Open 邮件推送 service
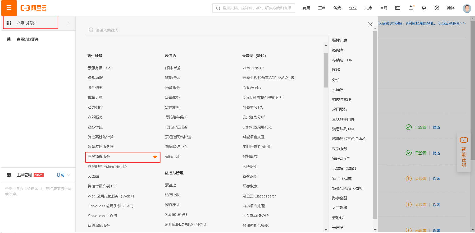 point(173,68)
